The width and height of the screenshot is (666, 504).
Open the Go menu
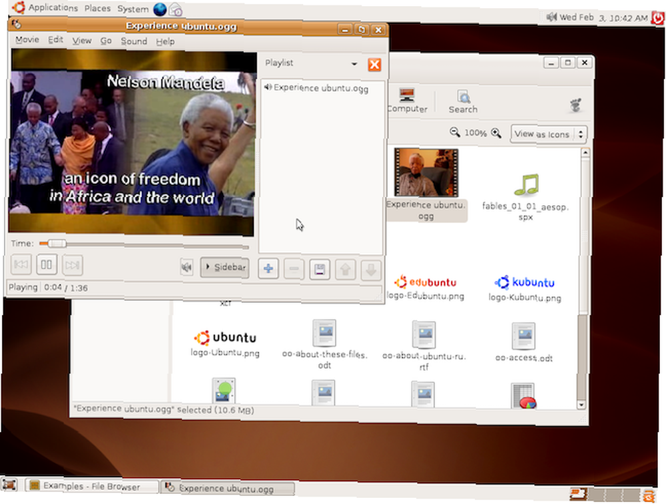[106, 41]
